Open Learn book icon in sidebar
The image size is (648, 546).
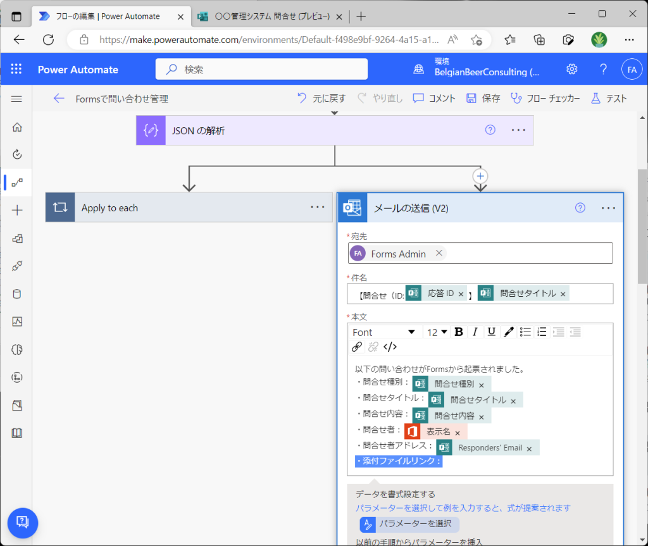coord(17,433)
